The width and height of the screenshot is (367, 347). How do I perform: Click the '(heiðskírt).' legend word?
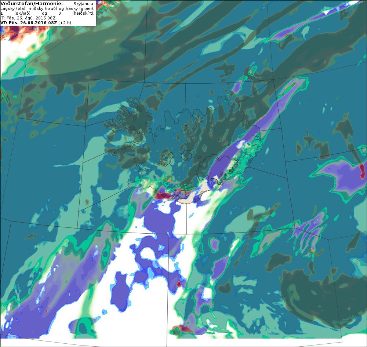(x=83, y=13)
